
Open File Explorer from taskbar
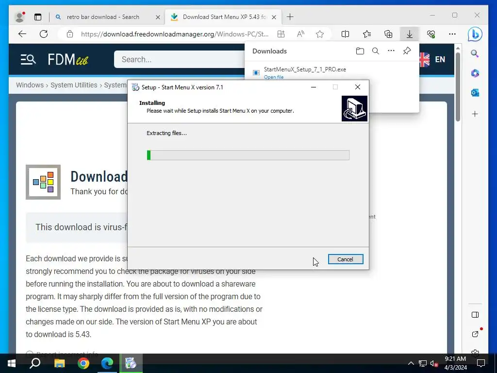coord(59,363)
